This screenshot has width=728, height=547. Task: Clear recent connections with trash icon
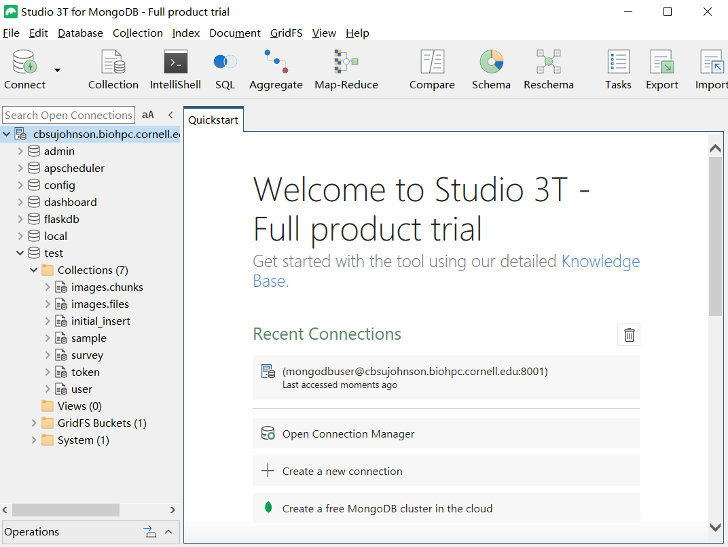[x=629, y=334]
